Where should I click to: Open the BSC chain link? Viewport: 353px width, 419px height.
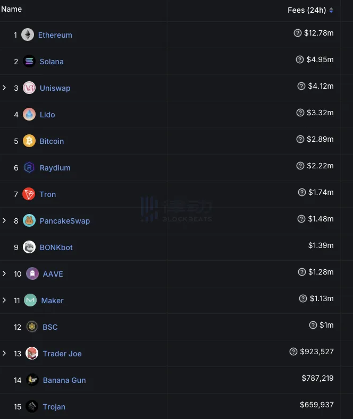pos(50,327)
